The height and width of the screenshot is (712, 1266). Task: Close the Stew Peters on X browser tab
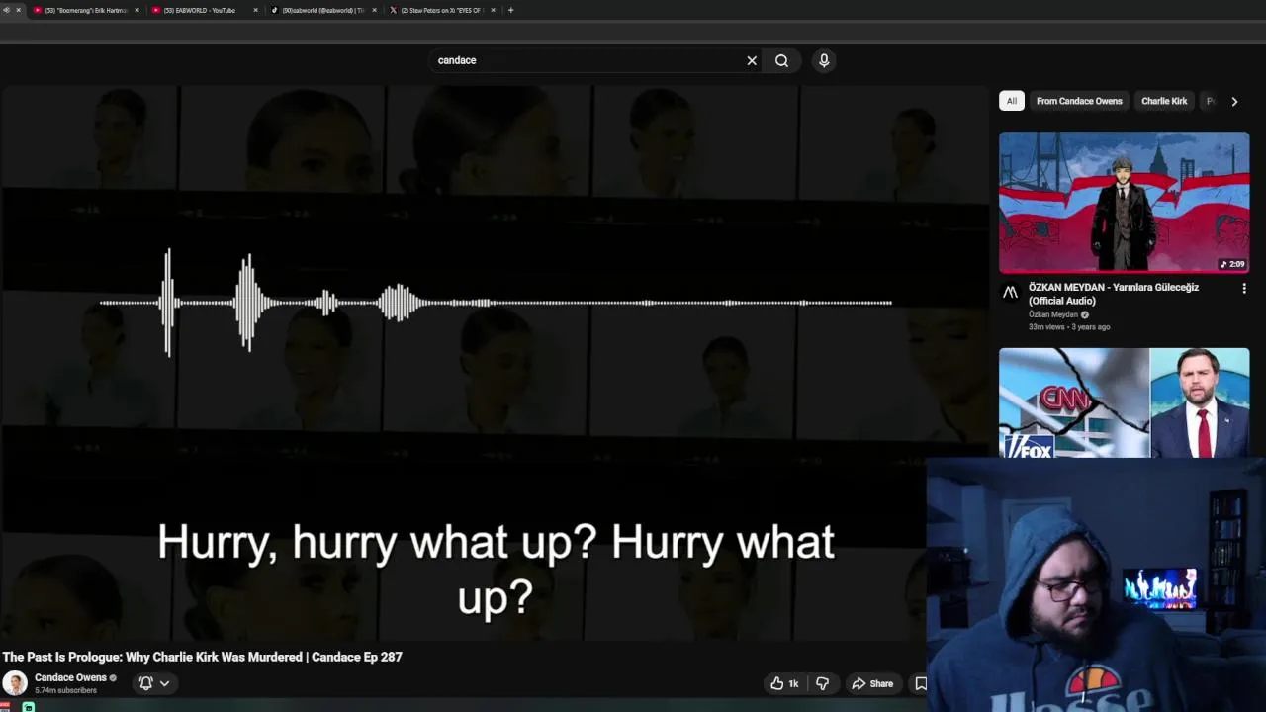493,10
